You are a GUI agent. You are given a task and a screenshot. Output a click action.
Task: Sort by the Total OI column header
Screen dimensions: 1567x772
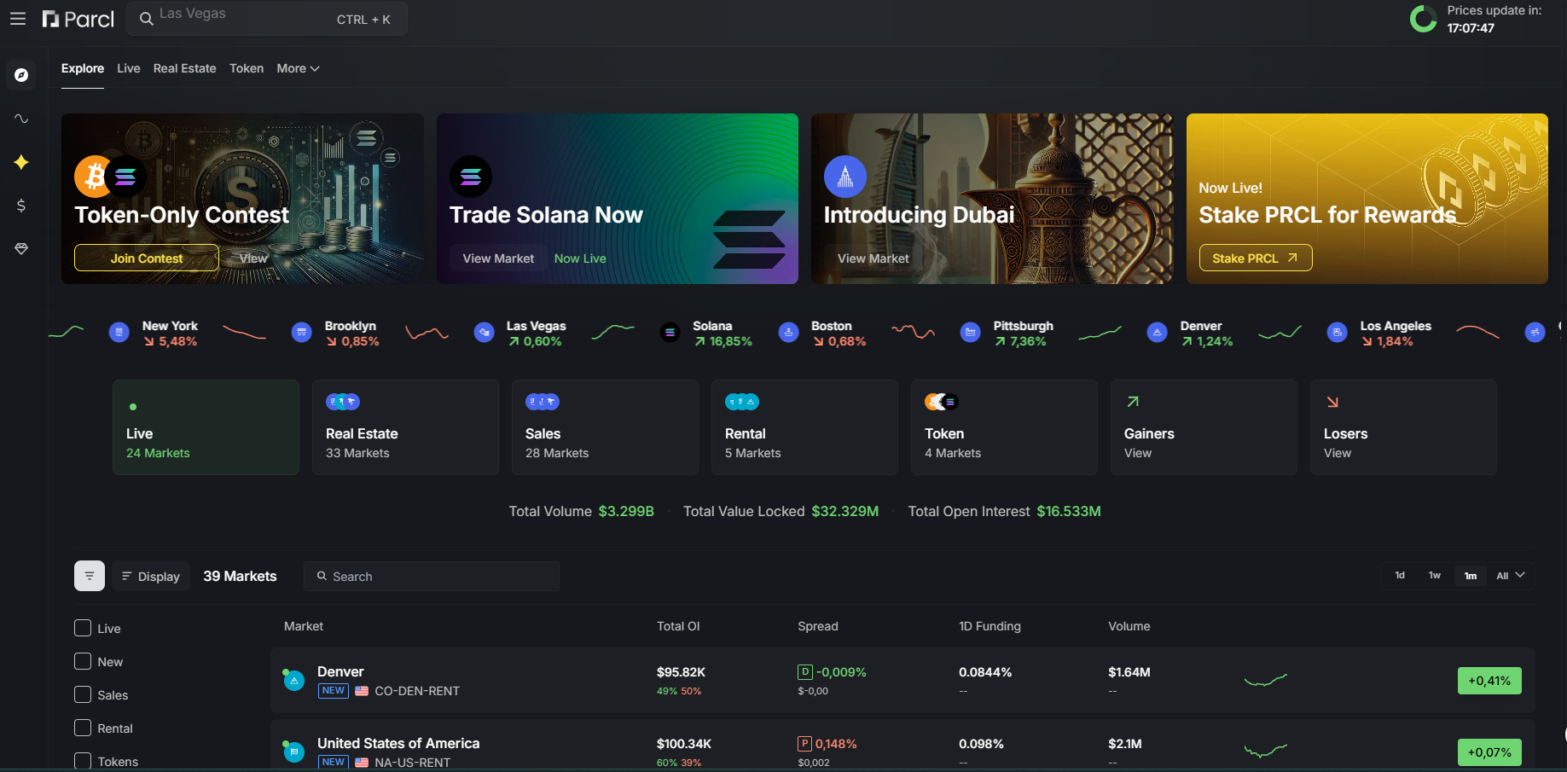pyautogui.click(x=678, y=626)
